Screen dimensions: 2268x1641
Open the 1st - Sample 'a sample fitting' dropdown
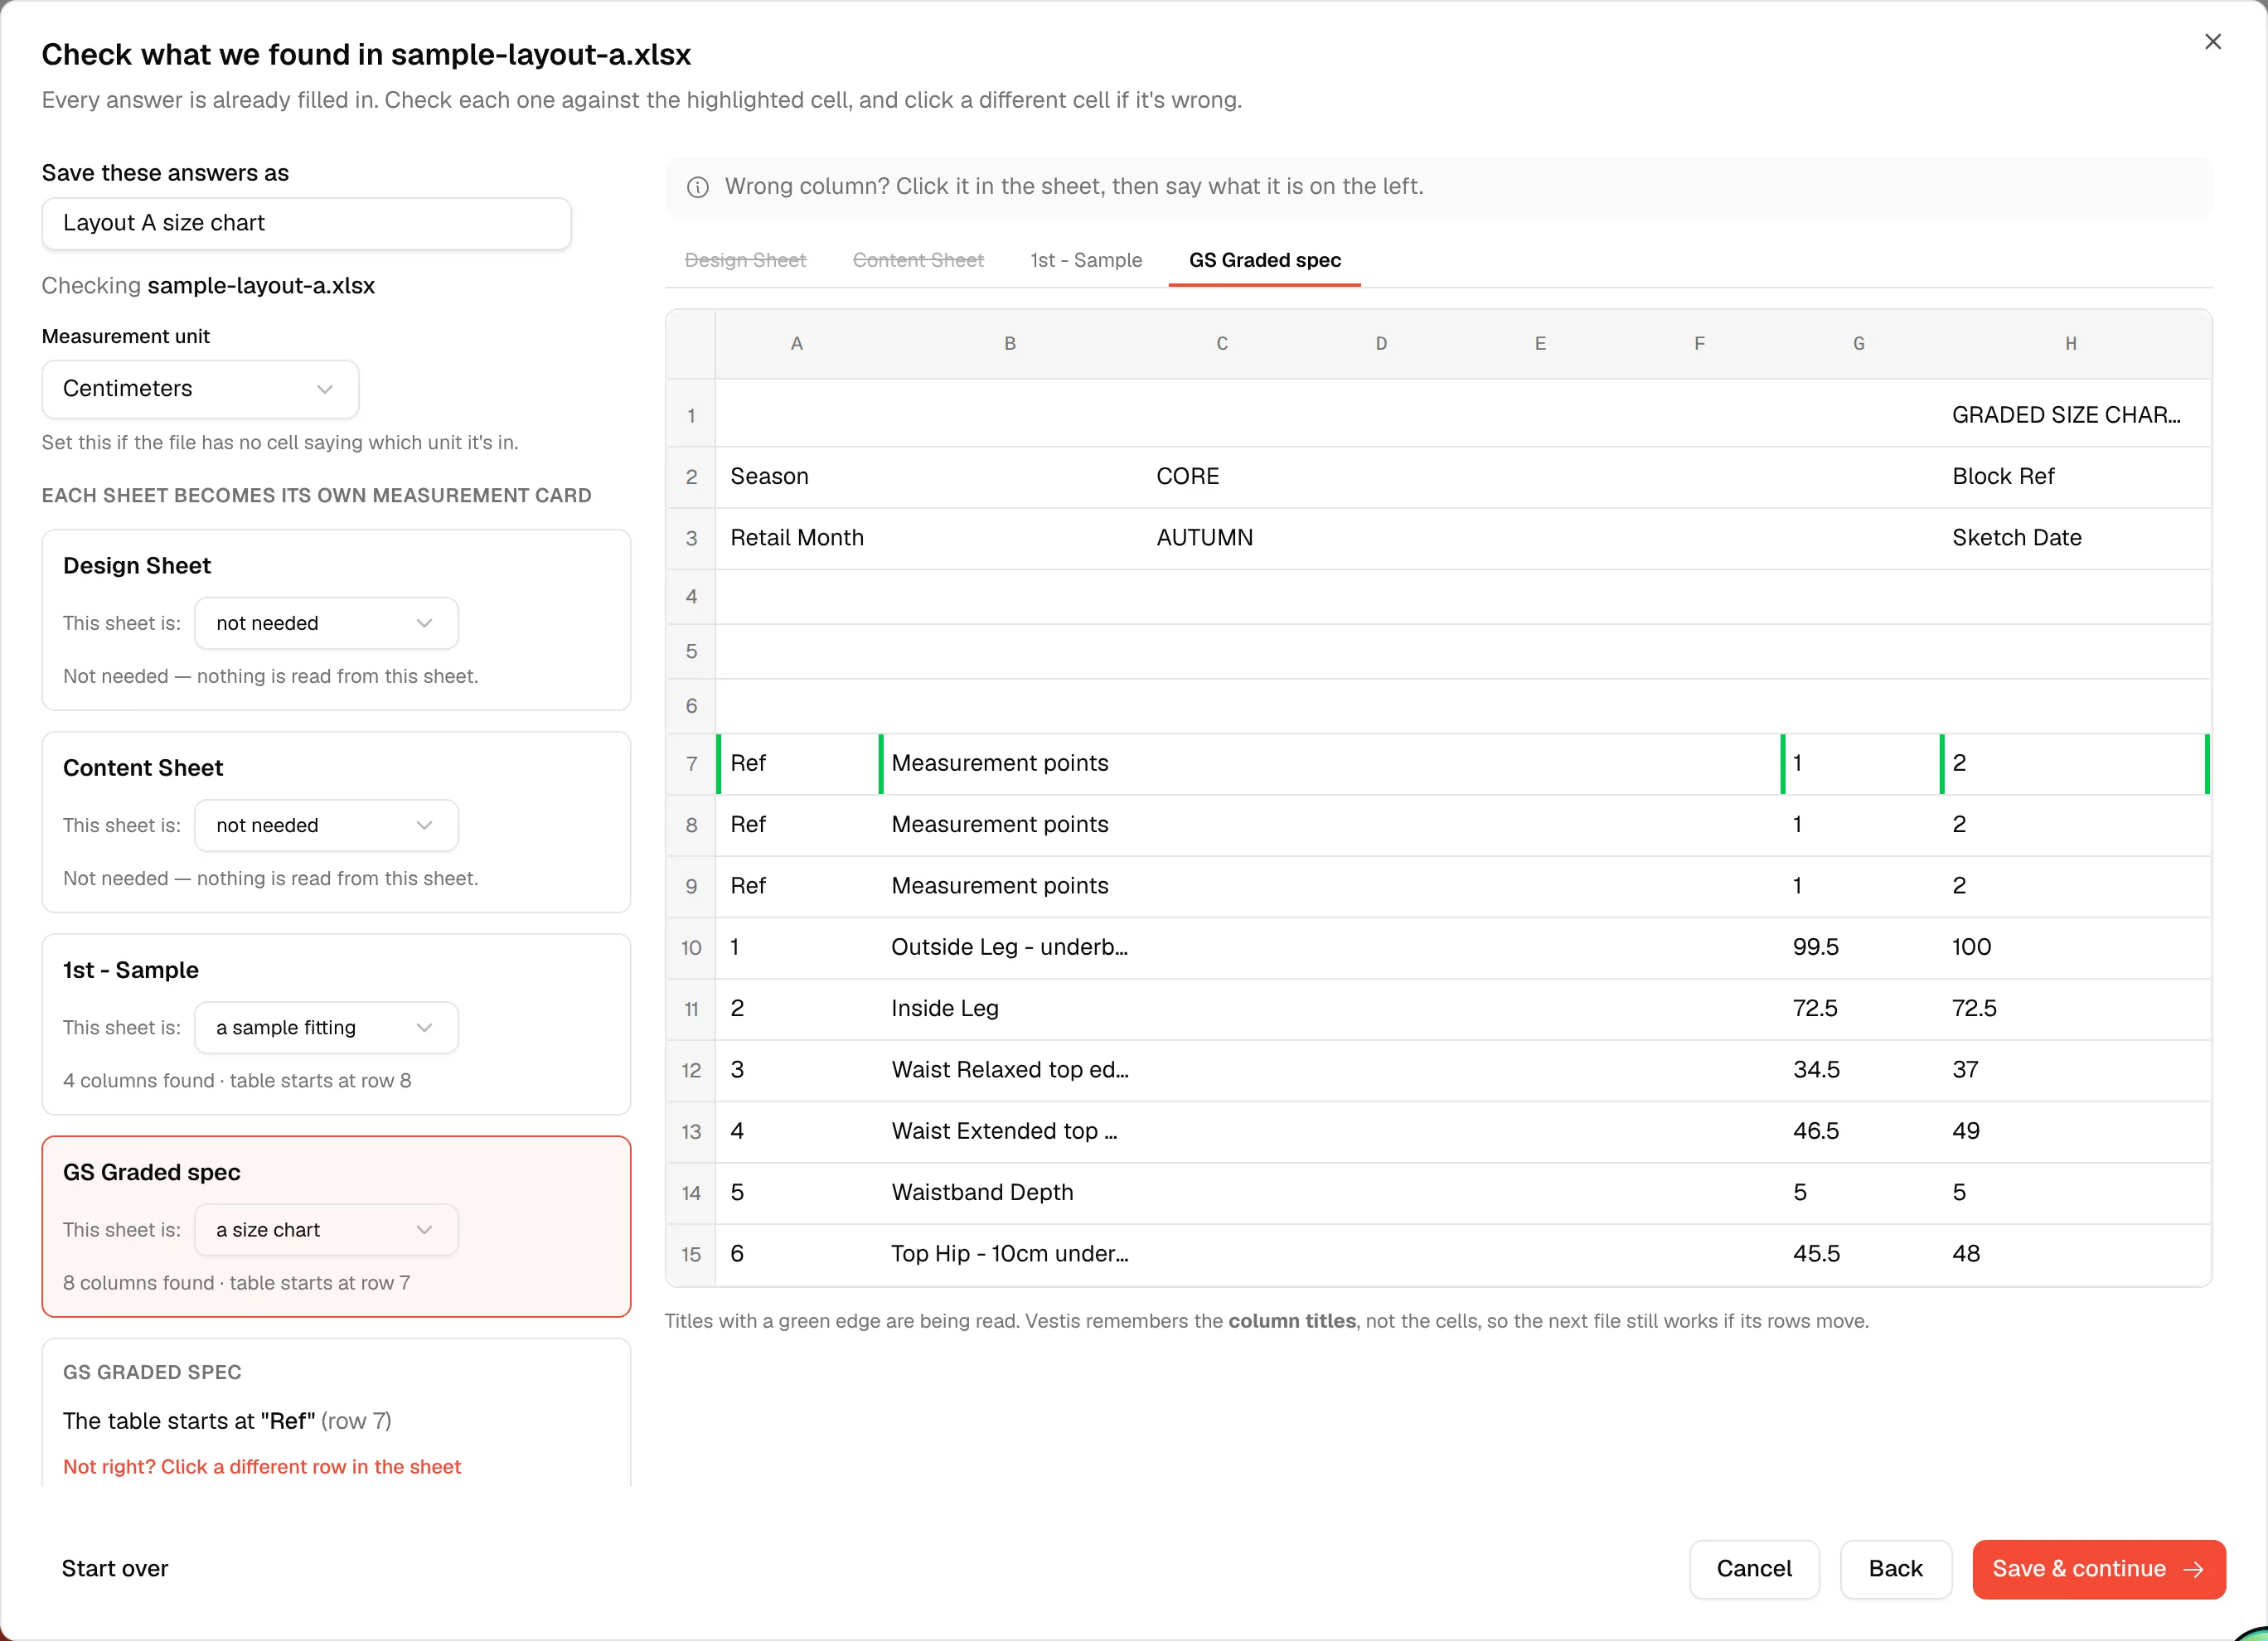[x=326, y=1027]
